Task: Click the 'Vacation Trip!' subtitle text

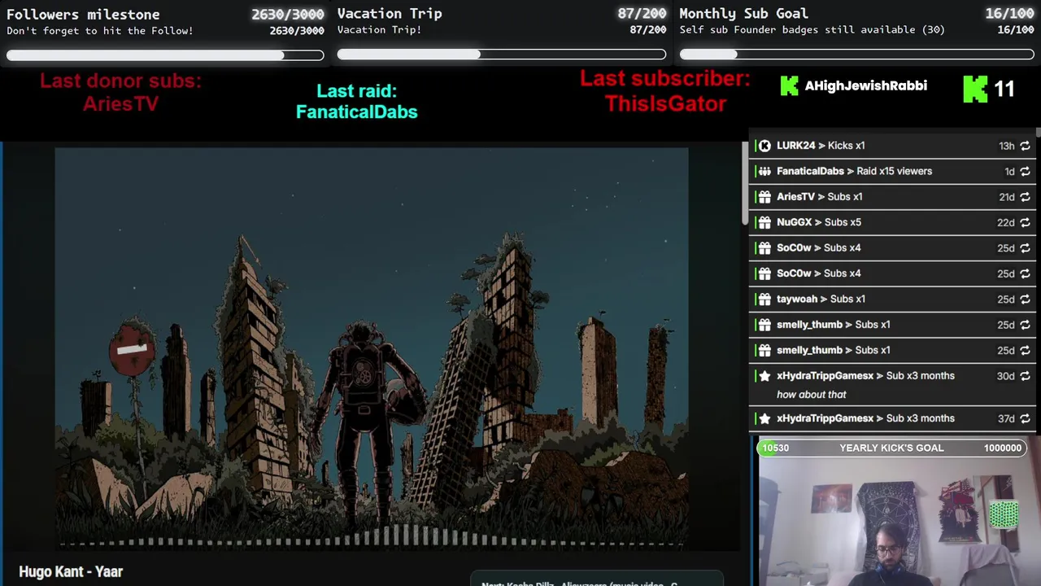Action: point(379,30)
